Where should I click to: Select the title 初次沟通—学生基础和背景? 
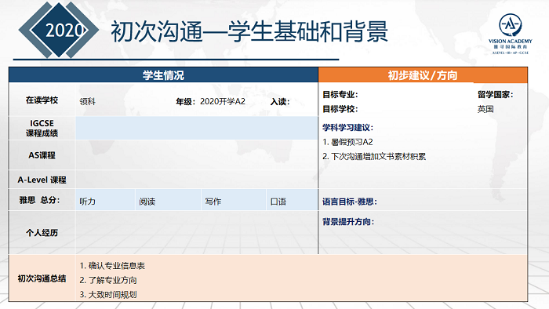coord(249,31)
